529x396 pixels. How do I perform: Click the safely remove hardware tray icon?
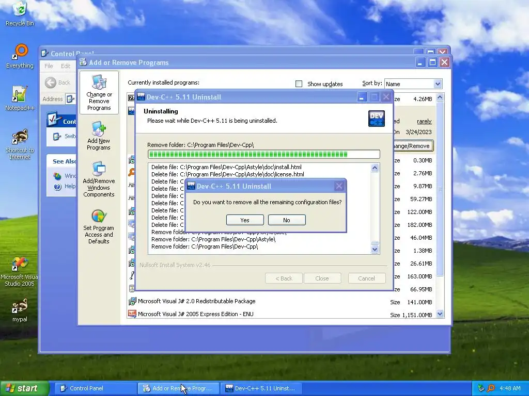coord(481,388)
